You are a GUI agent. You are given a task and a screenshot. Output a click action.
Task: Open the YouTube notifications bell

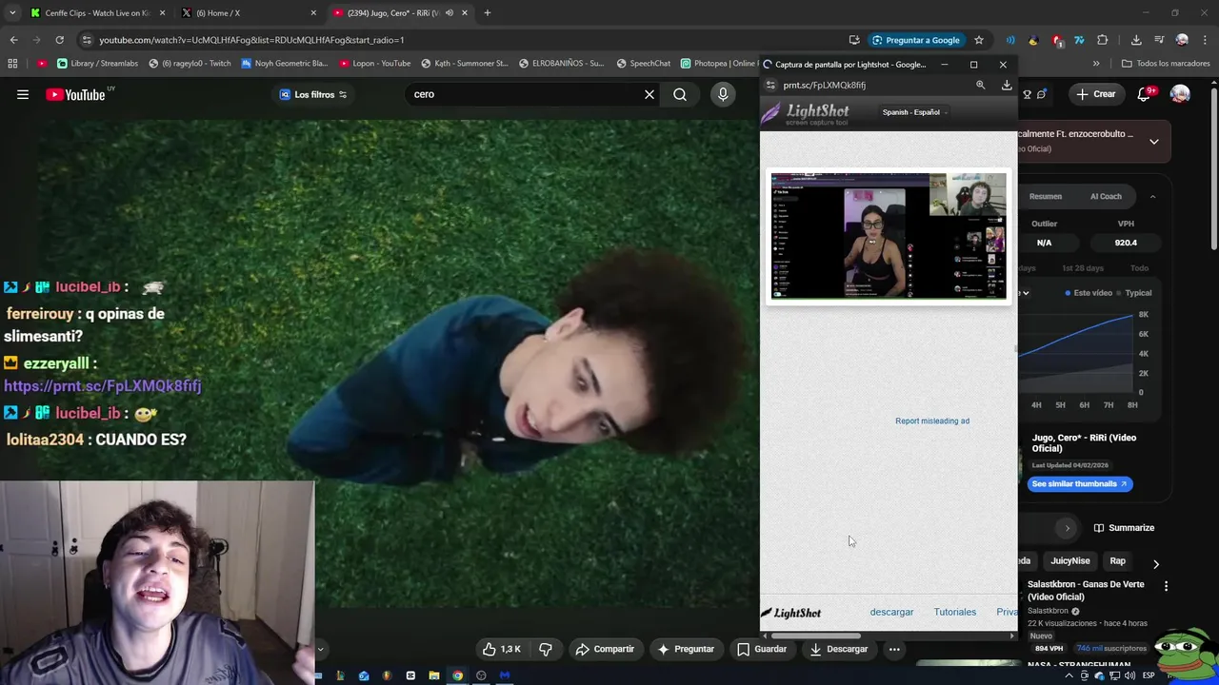(x=1145, y=94)
